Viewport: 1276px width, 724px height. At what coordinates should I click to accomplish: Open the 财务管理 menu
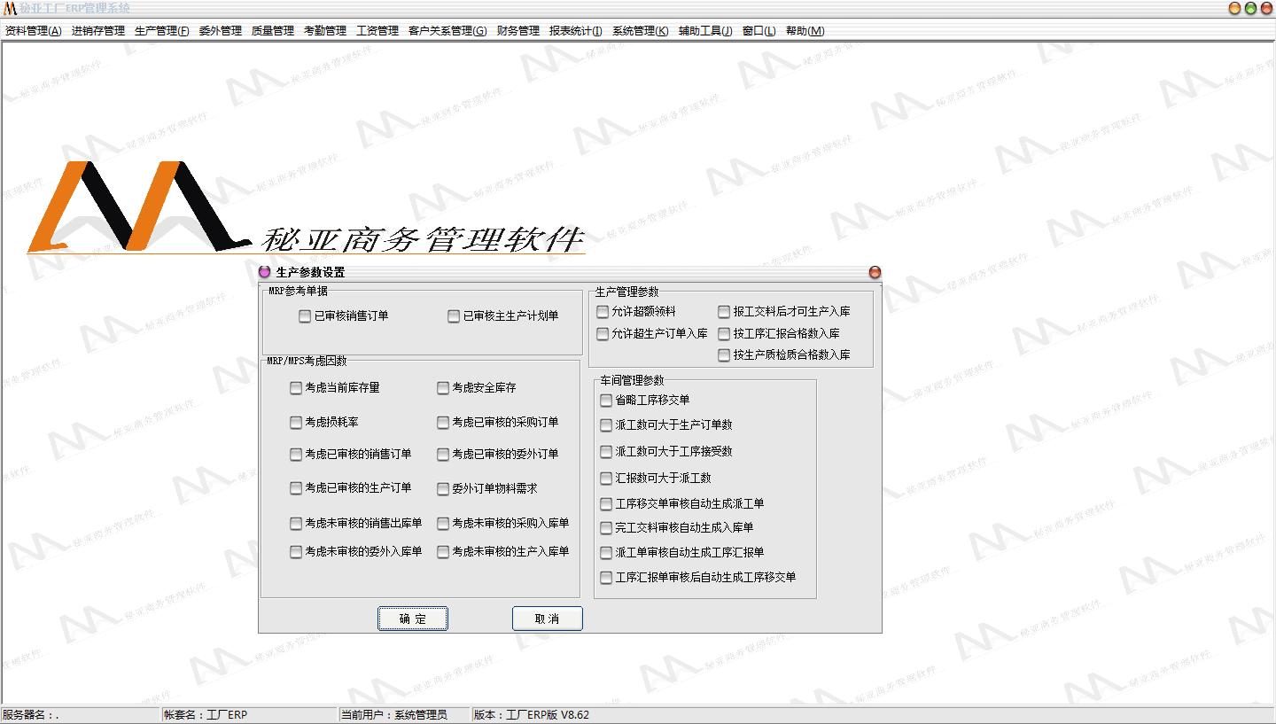(518, 31)
